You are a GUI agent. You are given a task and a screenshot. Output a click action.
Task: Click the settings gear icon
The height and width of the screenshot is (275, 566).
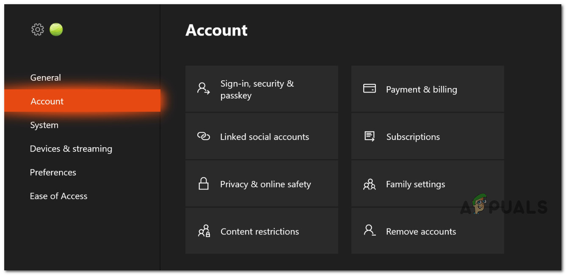pos(38,30)
